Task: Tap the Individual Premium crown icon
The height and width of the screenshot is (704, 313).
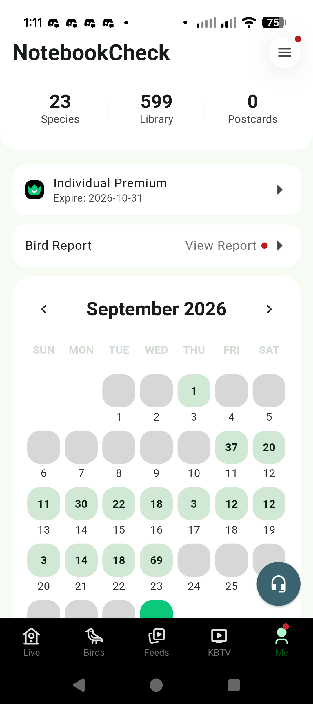Action: (34, 190)
